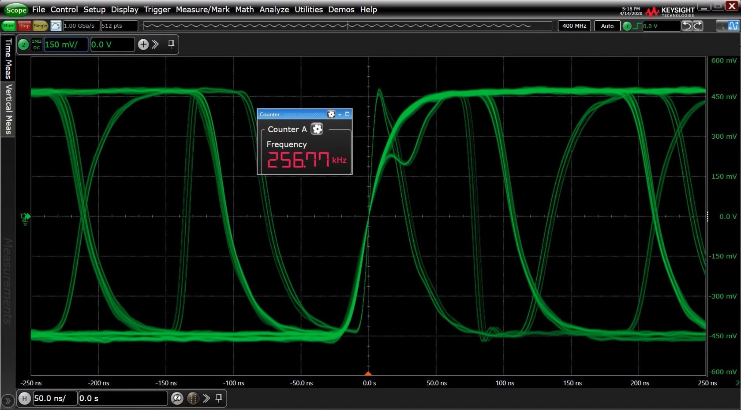Click the add channel plus icon

pos(143,44)
